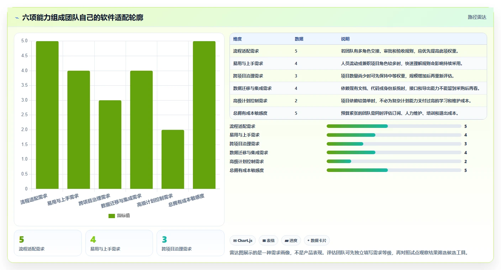Click the 流程适配需求 x-axis label under the chart
This screenshot has height=270, width=501.
[x=34, y=199]
